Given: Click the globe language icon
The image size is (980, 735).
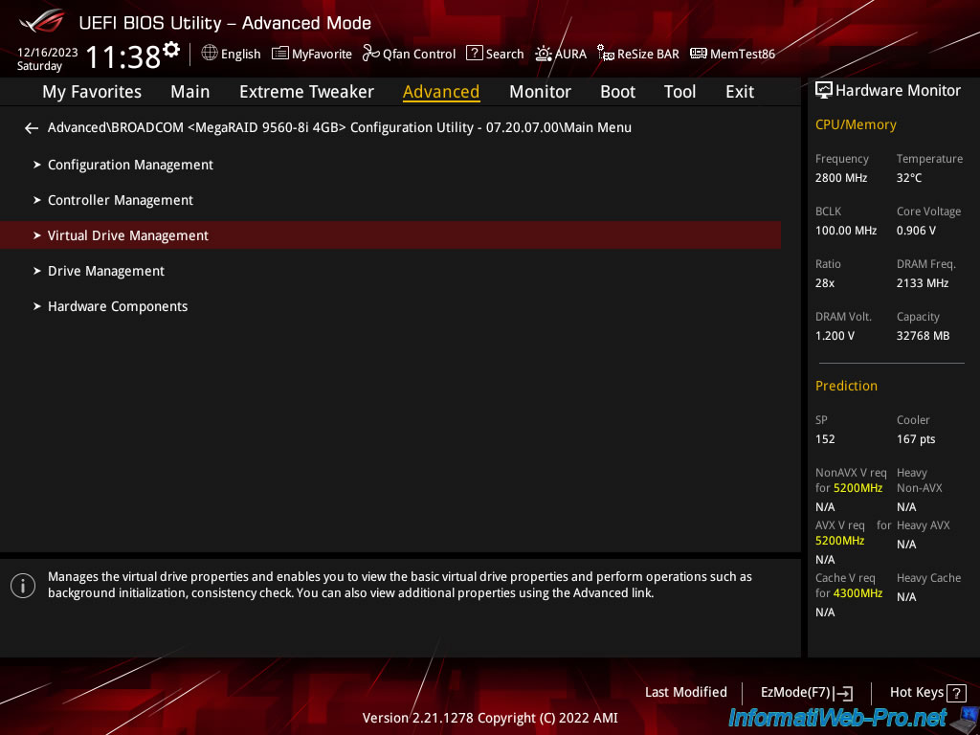Looking at the screenshot, I should coord(210,54).
